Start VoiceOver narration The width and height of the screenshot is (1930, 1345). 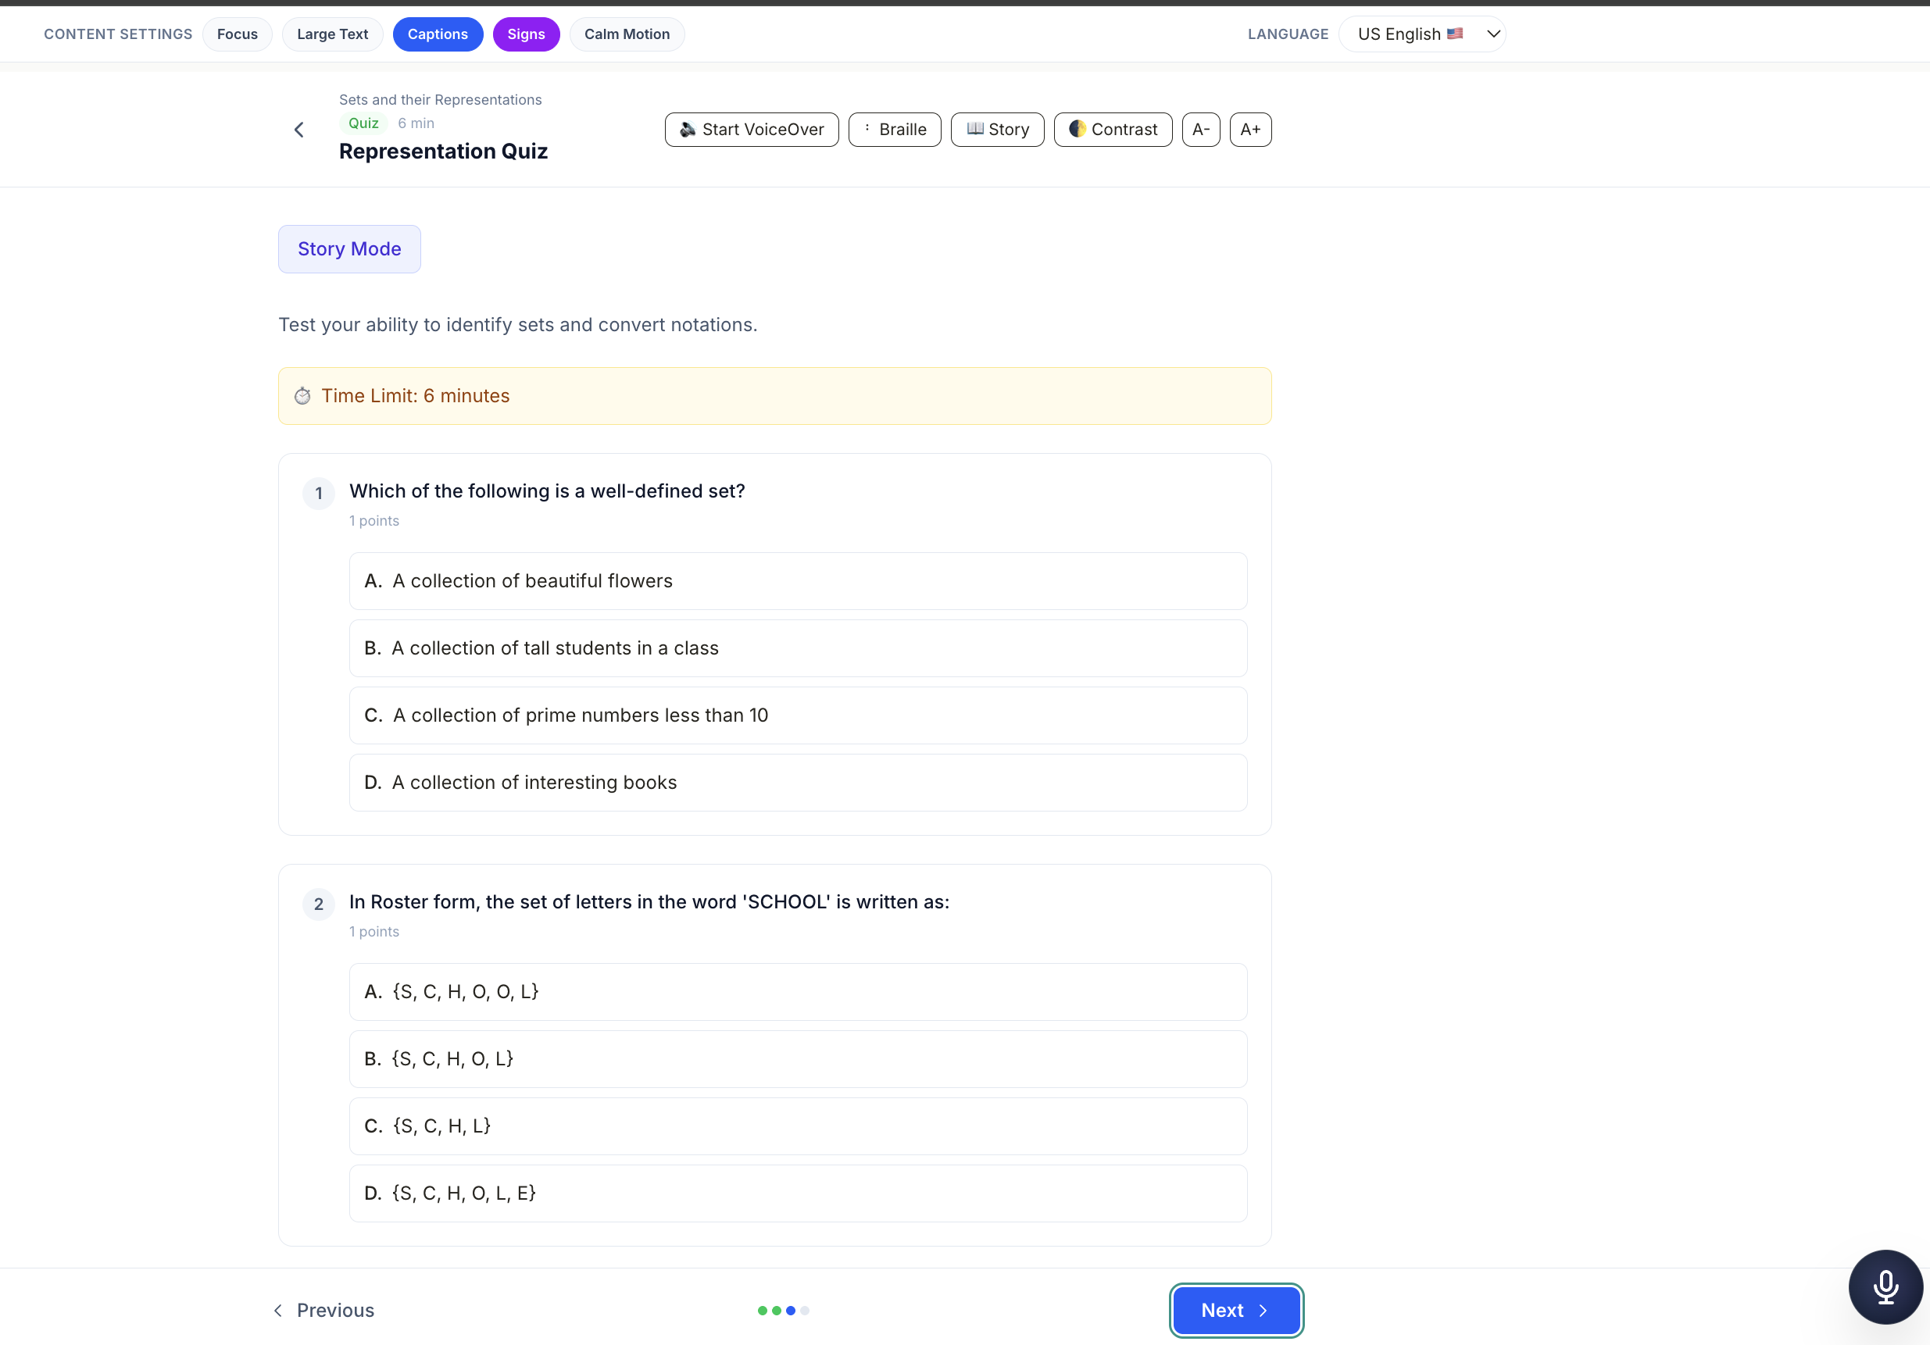752,130
